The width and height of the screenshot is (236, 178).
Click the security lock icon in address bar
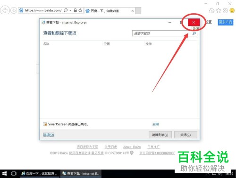[x=76, y=10]
